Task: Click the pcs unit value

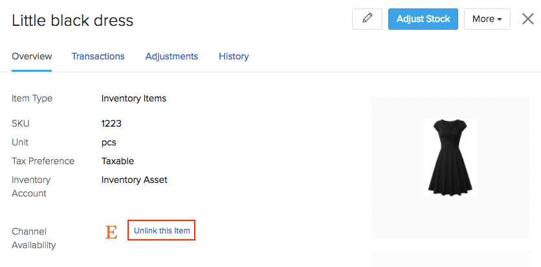Action: (x=109, y=142)
